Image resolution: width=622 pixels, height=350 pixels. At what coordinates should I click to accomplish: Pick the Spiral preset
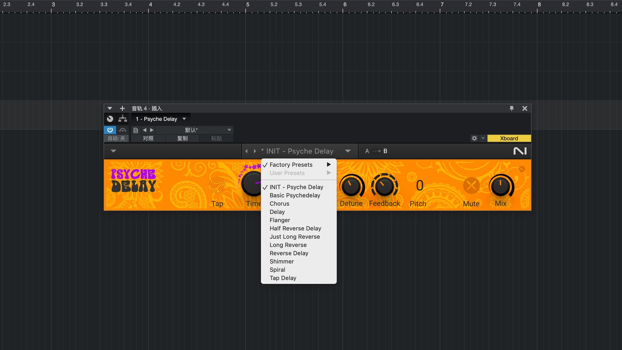point(299,270)
